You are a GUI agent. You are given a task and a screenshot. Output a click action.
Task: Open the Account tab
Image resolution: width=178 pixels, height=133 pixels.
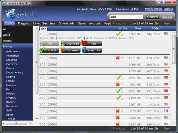click(94, 23)
